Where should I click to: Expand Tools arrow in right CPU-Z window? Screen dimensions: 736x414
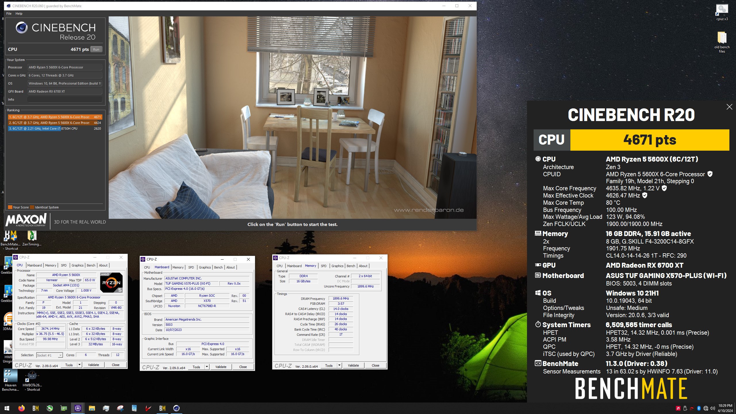[339, 366]
